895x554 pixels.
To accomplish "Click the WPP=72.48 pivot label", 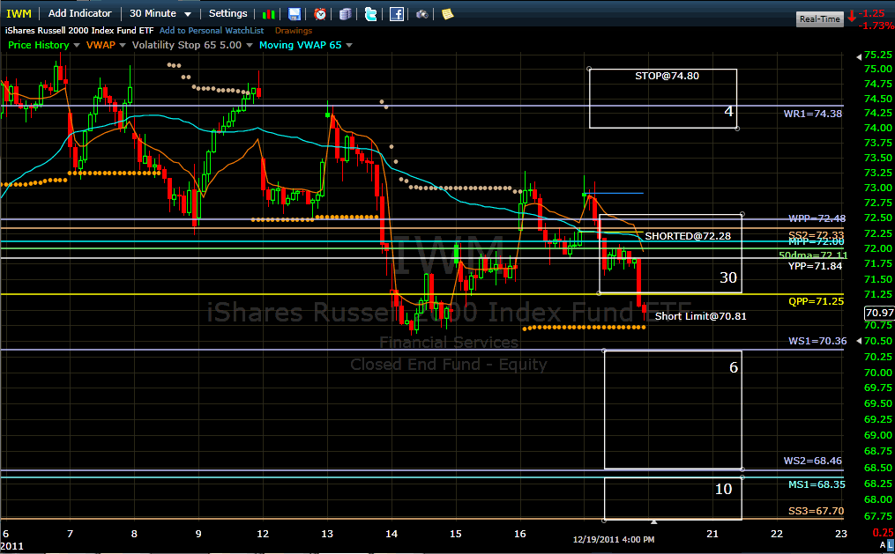I will [817, 218].
